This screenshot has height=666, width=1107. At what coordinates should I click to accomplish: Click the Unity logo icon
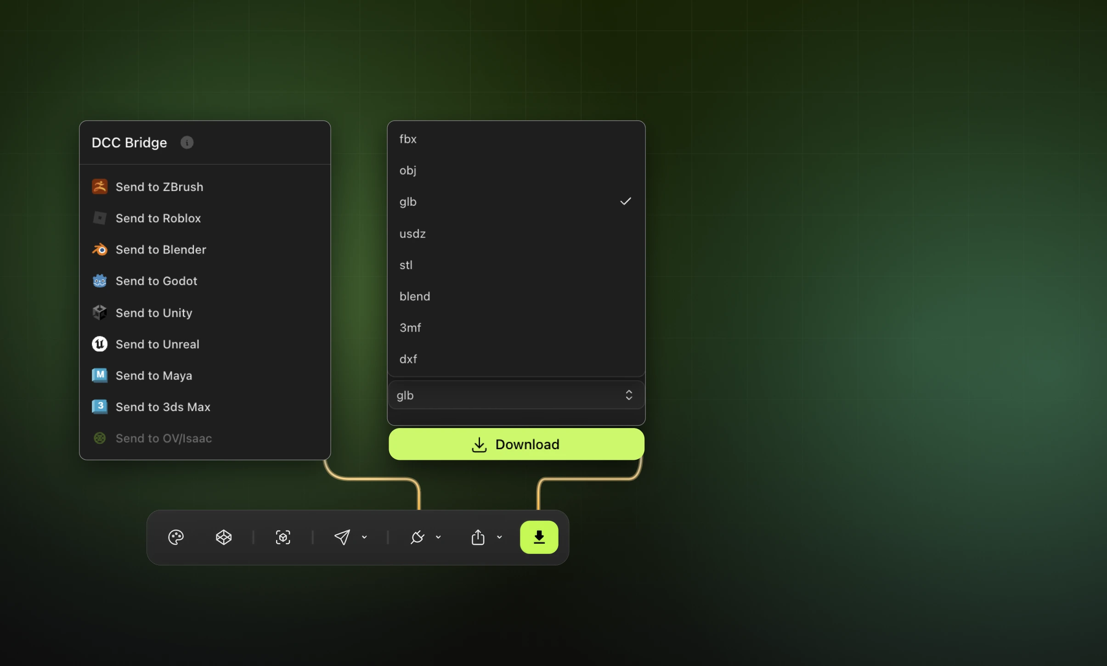pyautogui.click(x=100, y=312)
